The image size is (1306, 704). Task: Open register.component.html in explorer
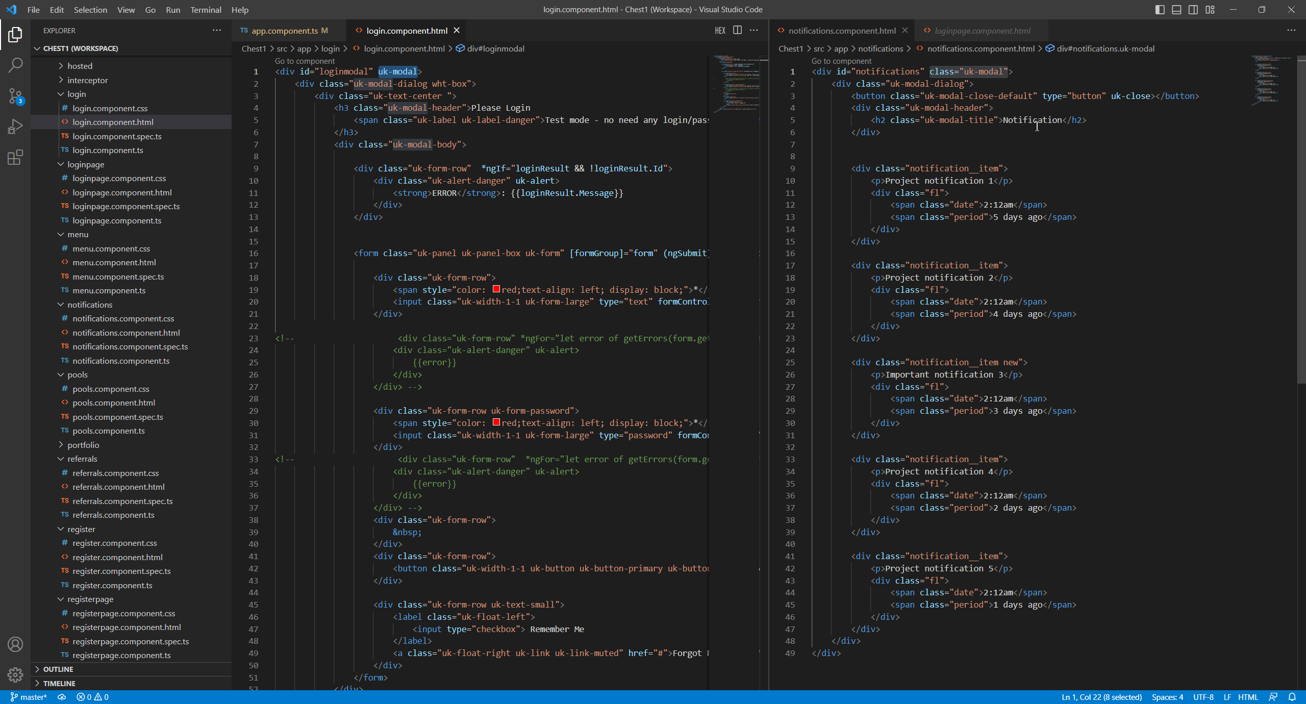117,557
